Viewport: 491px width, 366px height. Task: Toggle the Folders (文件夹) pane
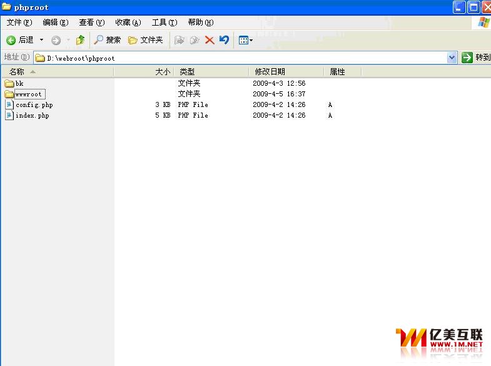click(x=146, y=40)
